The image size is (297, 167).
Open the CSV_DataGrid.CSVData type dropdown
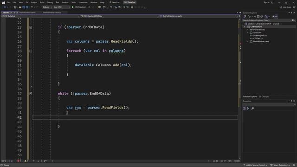point(120,16)
